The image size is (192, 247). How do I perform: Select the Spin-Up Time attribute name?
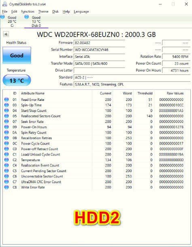[x=31, y=105]
